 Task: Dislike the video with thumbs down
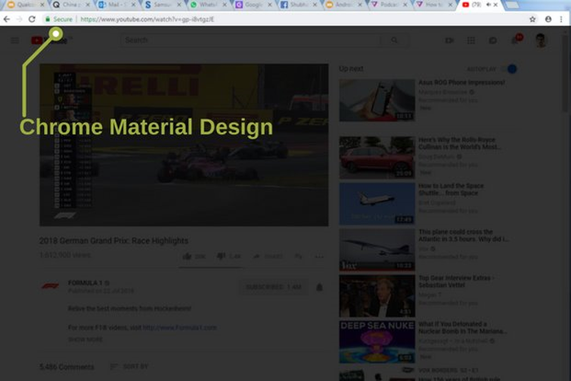pyautogui.click(x=221, y=256)
